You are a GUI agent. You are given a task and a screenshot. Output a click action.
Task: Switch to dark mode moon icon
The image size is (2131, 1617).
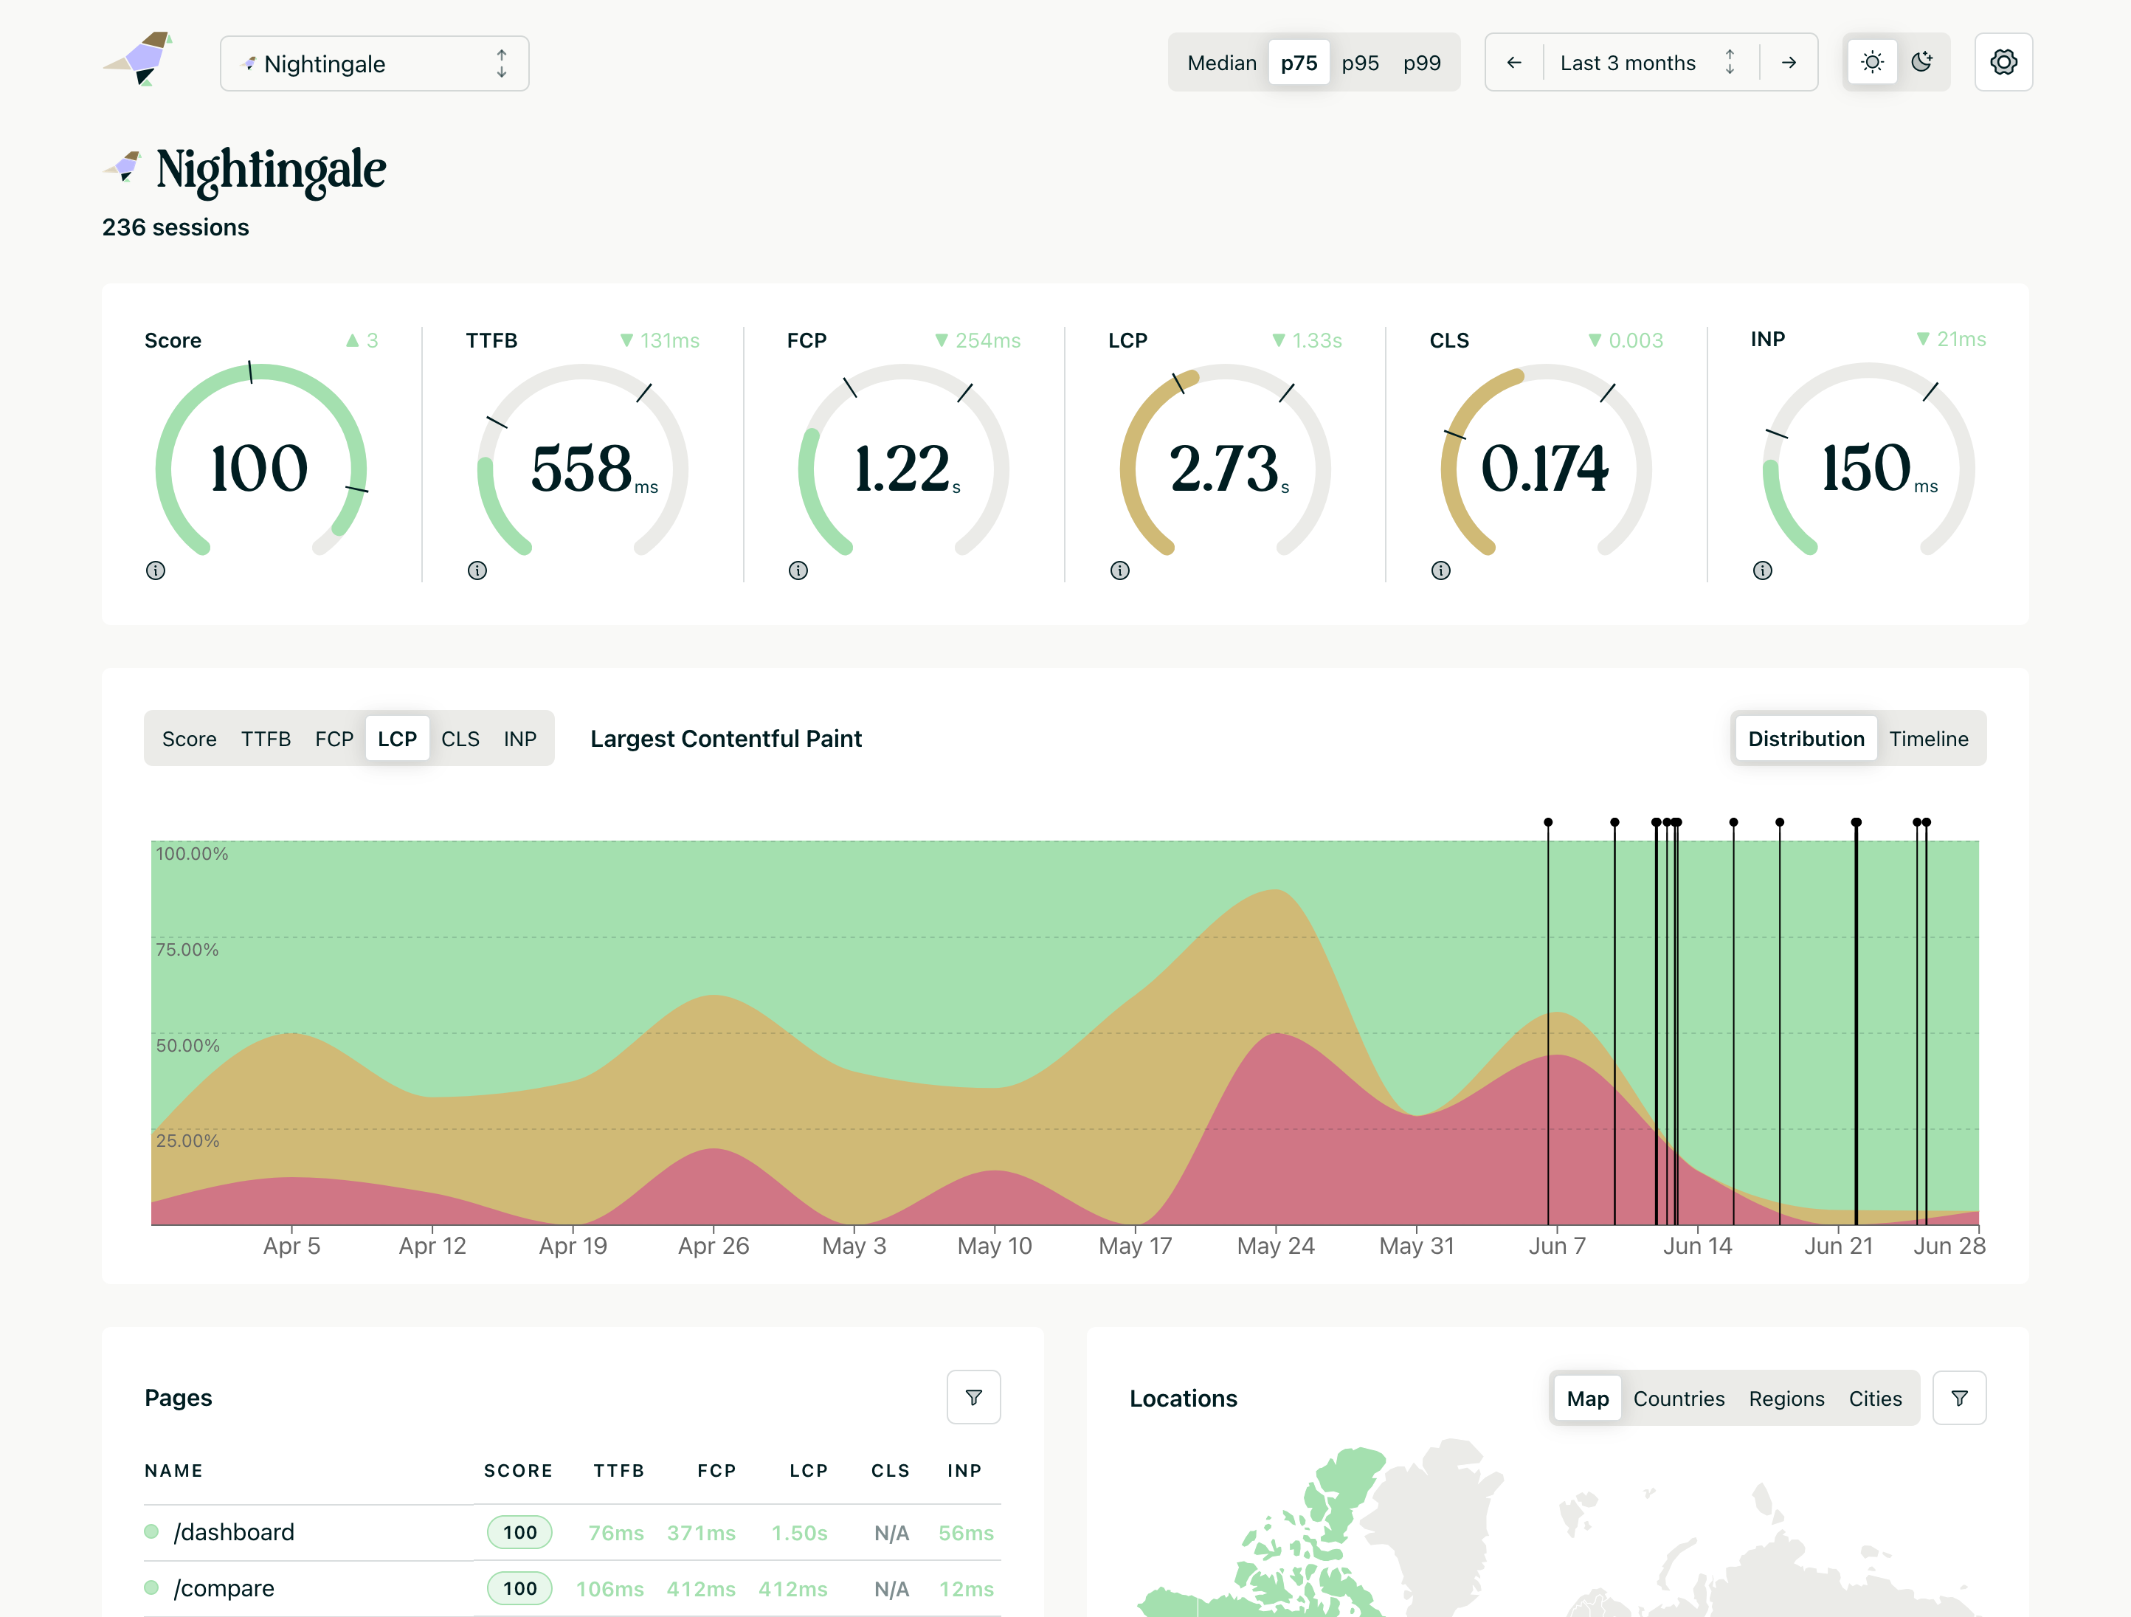click(1922, 63)
